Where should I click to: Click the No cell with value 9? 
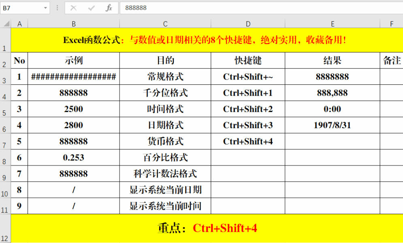pos(19,206)
